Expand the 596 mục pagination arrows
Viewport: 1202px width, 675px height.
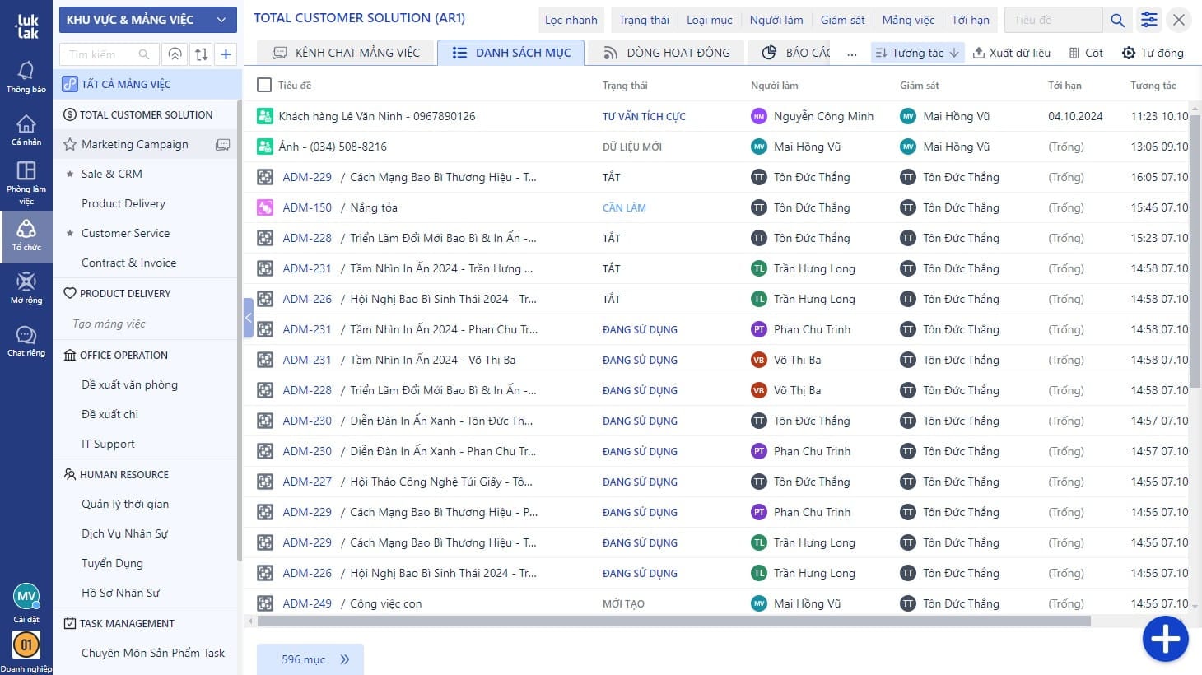(345, 659)
